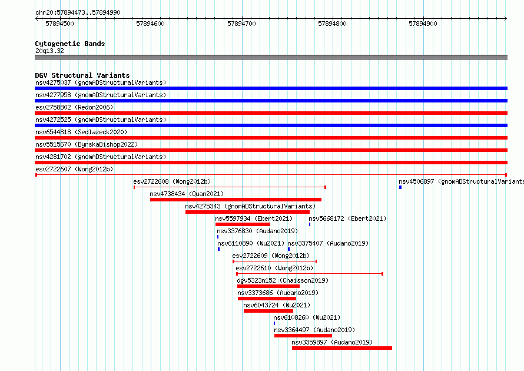Open variant esv2722607 (Wong2012b) label
Screen dimensions: 524x371
pos(74,169)
